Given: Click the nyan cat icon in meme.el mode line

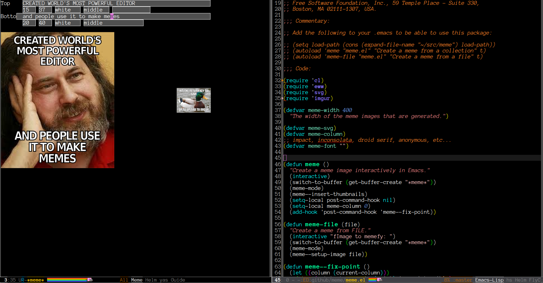Looking at the screenshot, I should click(x=379, y=280).
